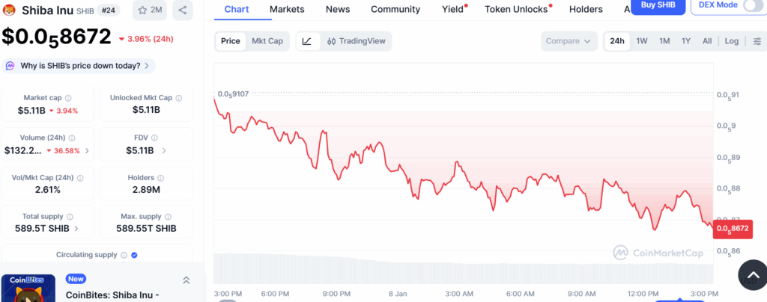767x302 pixels.
Task: Open the Compare dropdown
Action: coord(569,41)
